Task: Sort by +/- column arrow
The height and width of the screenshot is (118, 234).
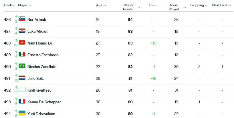Action: (155, 5)
